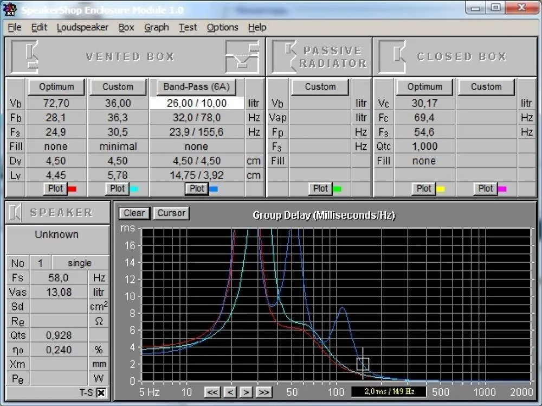Step cursor right with > button
Image resolution: width=542 pixels, height=406 pixels.
click(x=246, y=392)
